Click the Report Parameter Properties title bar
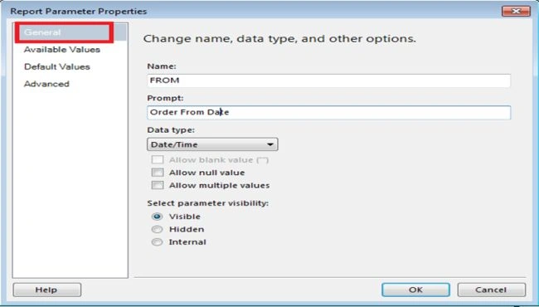The width and height of the screenshot is (539, 307). point(255,11)
